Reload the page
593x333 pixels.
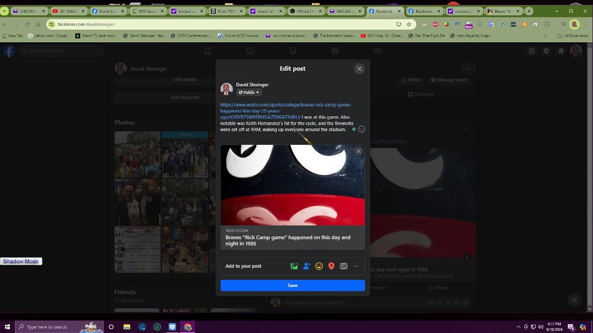pos(27,24)
